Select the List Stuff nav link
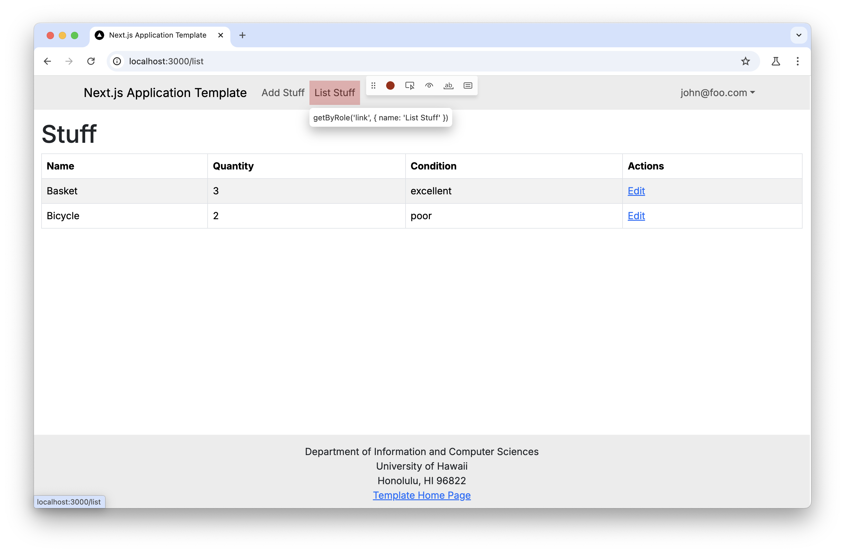 [334, 93]
